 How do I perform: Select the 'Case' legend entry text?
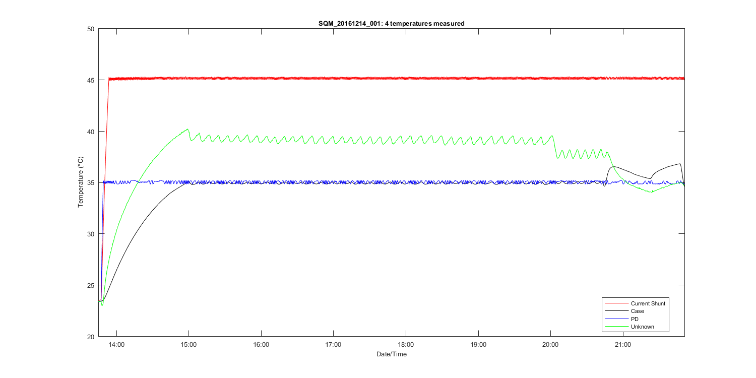(x=637, y=311)
